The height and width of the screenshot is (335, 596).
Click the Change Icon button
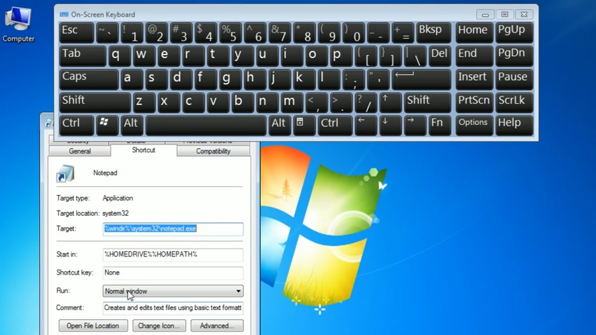159,326
